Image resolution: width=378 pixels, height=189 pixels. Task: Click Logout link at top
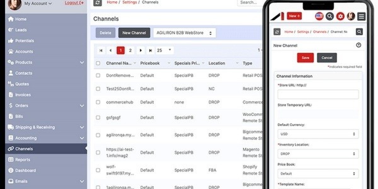(x=74, y=3)
